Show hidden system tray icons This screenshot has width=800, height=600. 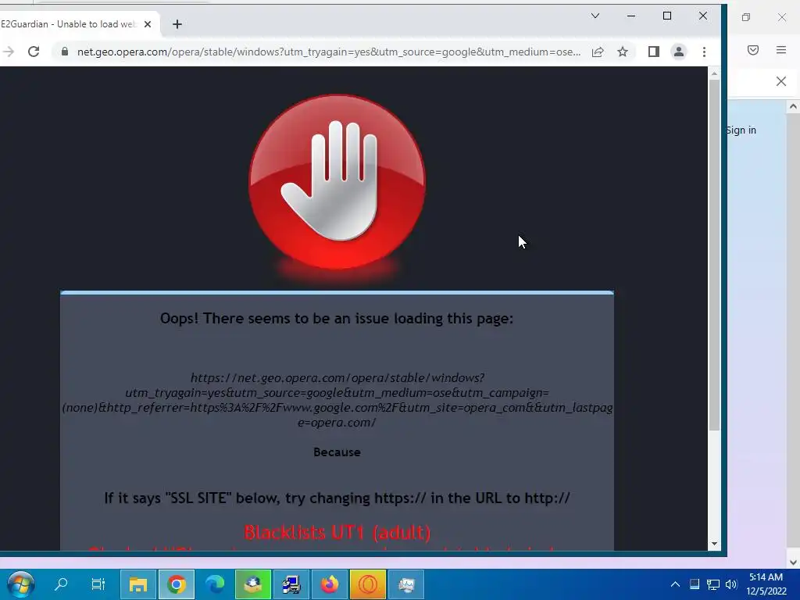675,584
